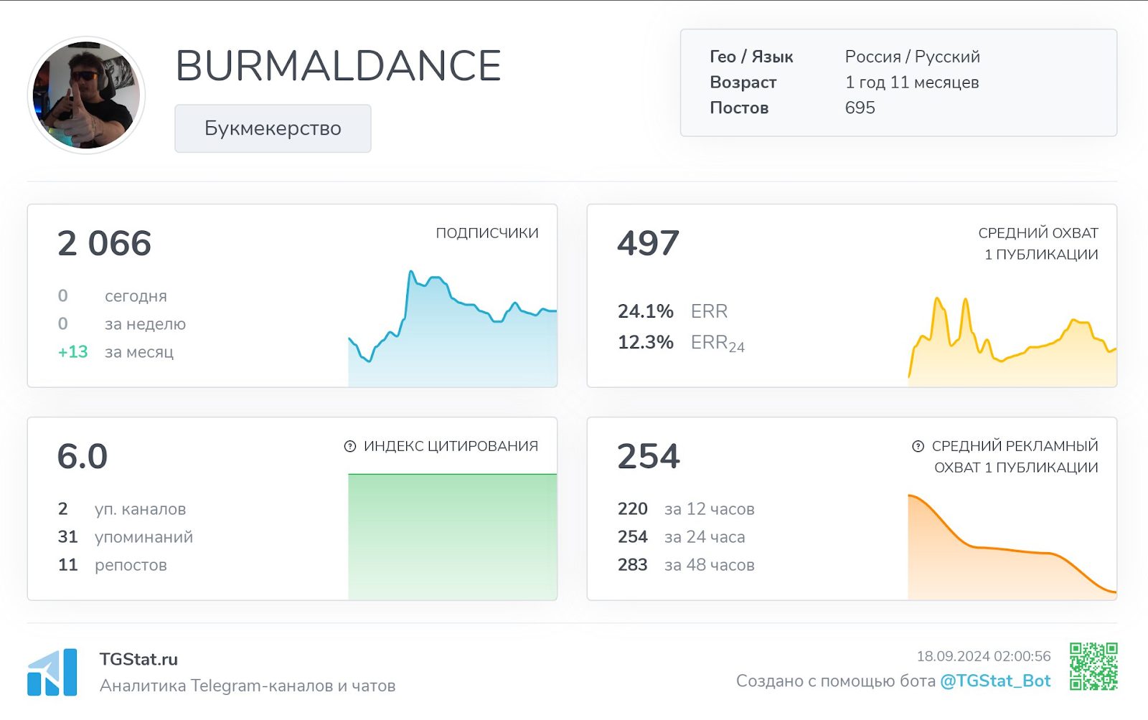Click the 254 за 24 часа row
Screen dimensions: 1148x720
click(x=682, y=537)
